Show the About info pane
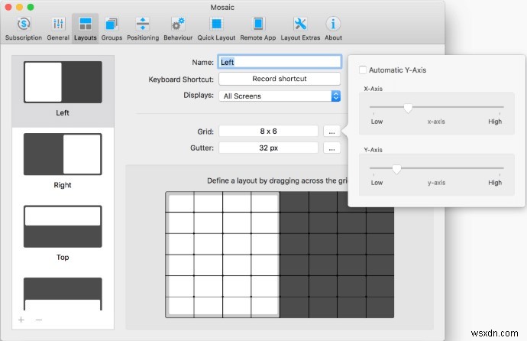This screenshot has width=527, height=341. tap(333, 28)
